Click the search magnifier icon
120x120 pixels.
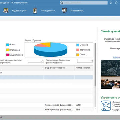click(x=62, y=3)
